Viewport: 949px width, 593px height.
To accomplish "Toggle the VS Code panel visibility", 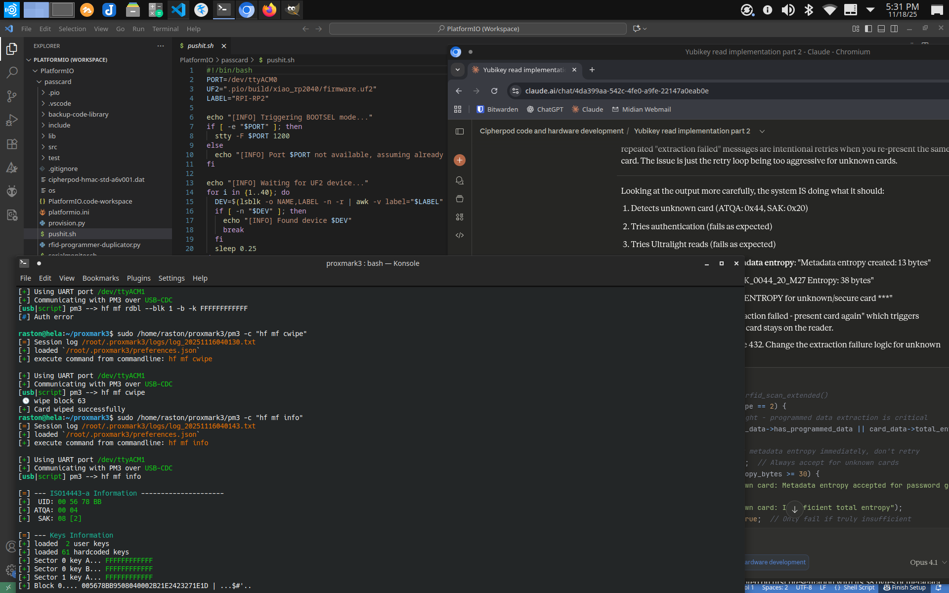I will coord(881,29).
